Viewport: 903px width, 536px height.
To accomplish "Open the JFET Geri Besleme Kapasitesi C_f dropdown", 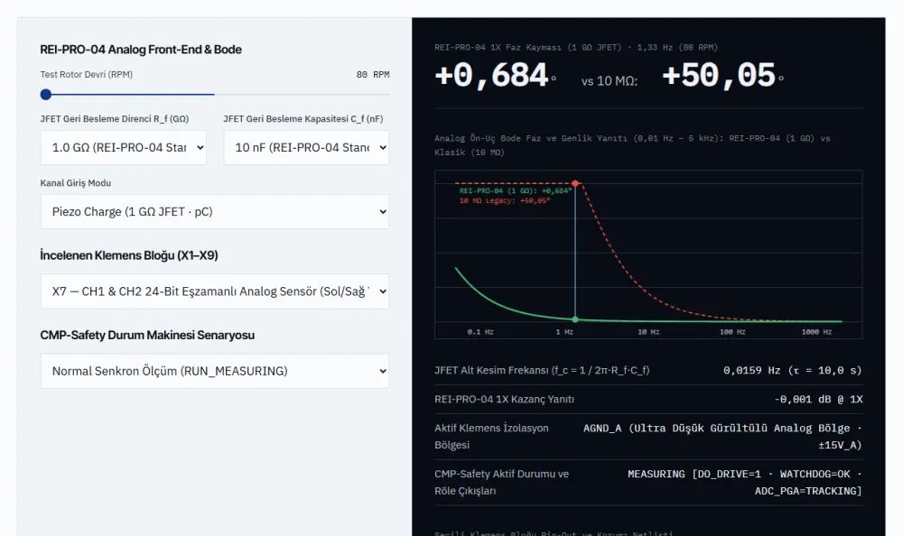I will coord(306,147).
